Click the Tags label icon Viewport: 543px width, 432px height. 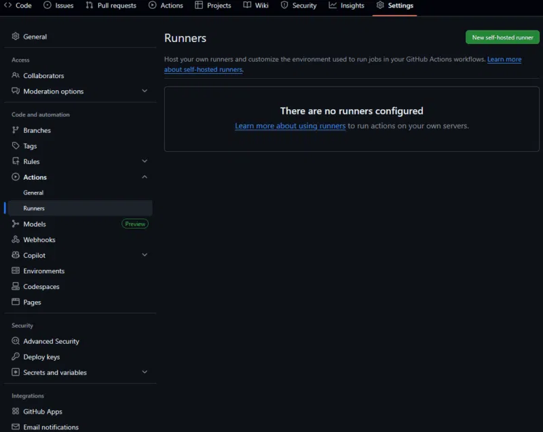point(16,146)
